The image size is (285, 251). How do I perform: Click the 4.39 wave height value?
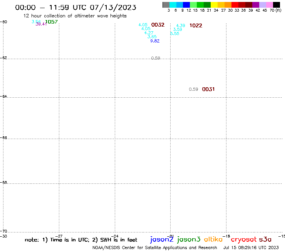click(181, 25)
